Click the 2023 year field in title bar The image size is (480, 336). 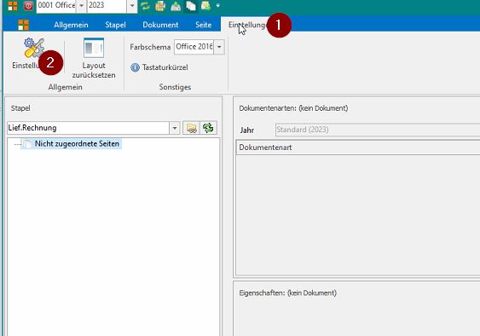tap(107, 5)
